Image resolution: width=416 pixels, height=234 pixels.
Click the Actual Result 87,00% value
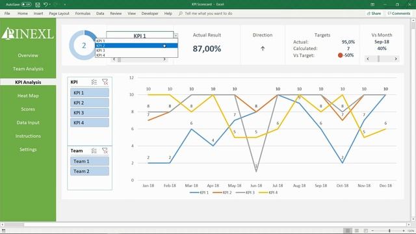click(x=207, y=49)
